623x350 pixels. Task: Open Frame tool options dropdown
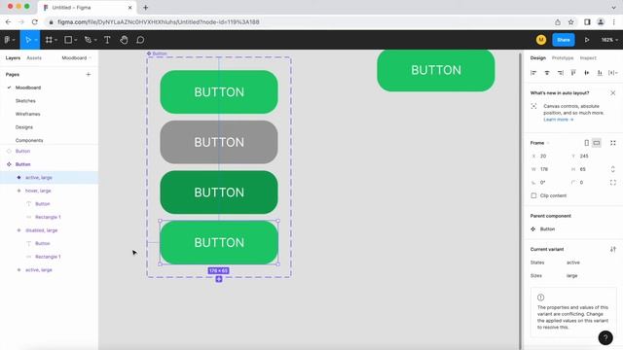tap(56, 40)
